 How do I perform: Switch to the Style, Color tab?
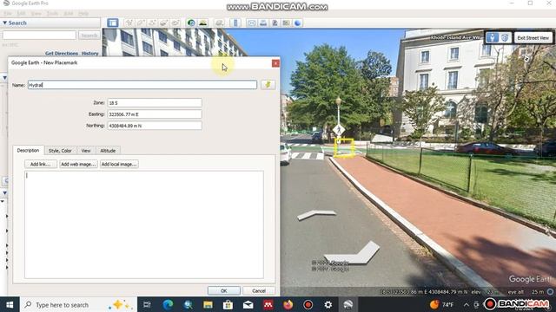tap(60, 151)
